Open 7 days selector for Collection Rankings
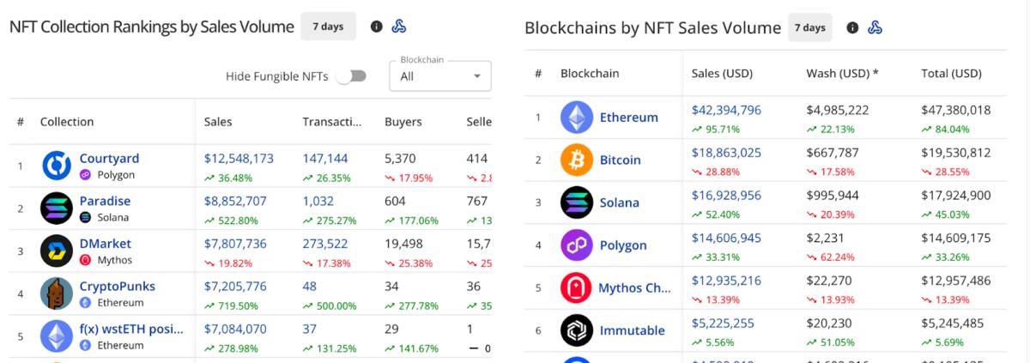Viewport: 1030px width, 363px height. [x=328, y=27]
